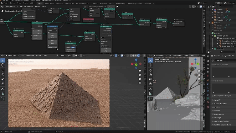Select the Annotate tool in right viewport

(150, 88)
